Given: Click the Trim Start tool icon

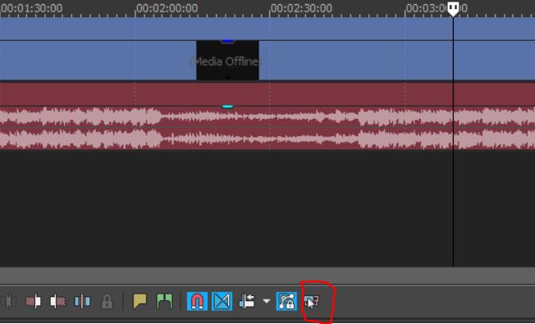Looking at the screenshot, I should (x=34, y=302).
